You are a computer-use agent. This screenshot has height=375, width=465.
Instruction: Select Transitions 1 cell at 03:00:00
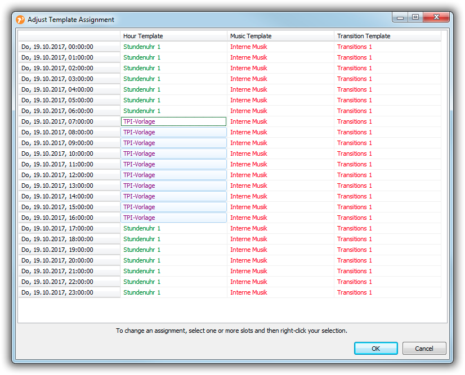coord(387,79)
